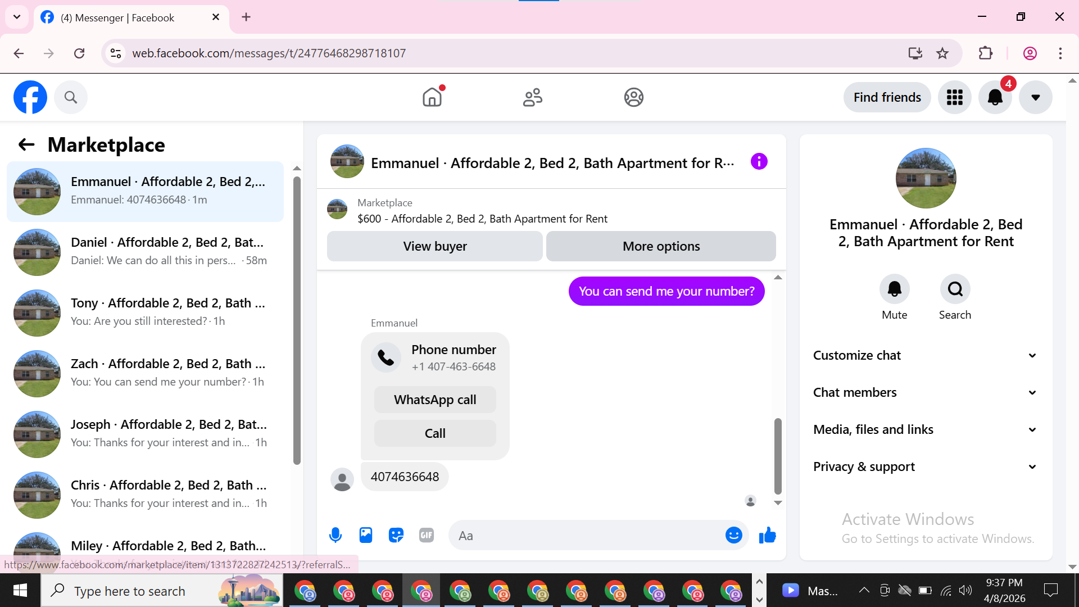Click the voice clip microphone icon
The image size is (1079, 607).
[336, 535]
